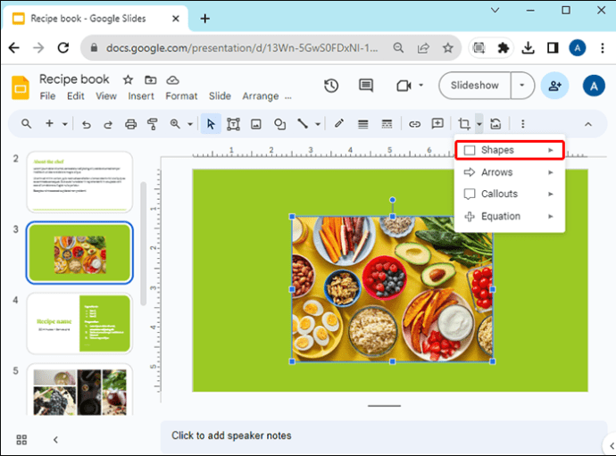Select the food image on slide

(392, 289)
